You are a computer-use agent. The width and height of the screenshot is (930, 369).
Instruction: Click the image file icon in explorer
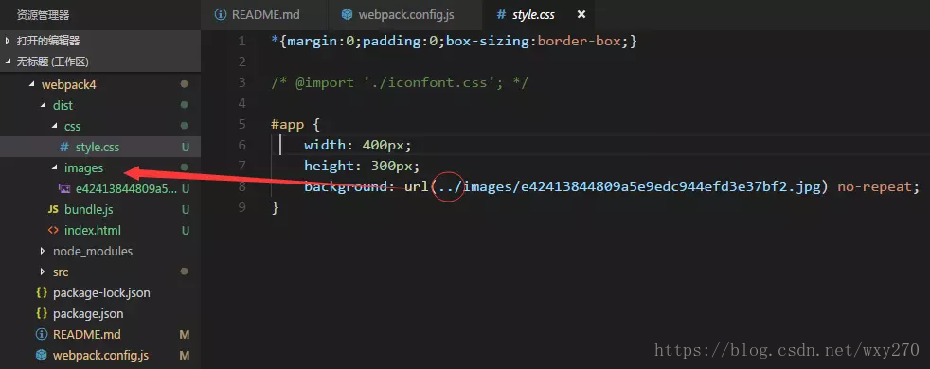(64, 189)
